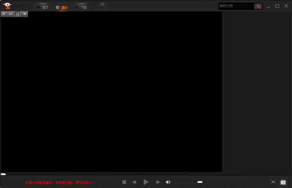Click the volume slider handle
This screenshot has height=188, width=292.
tap(200, 182)
